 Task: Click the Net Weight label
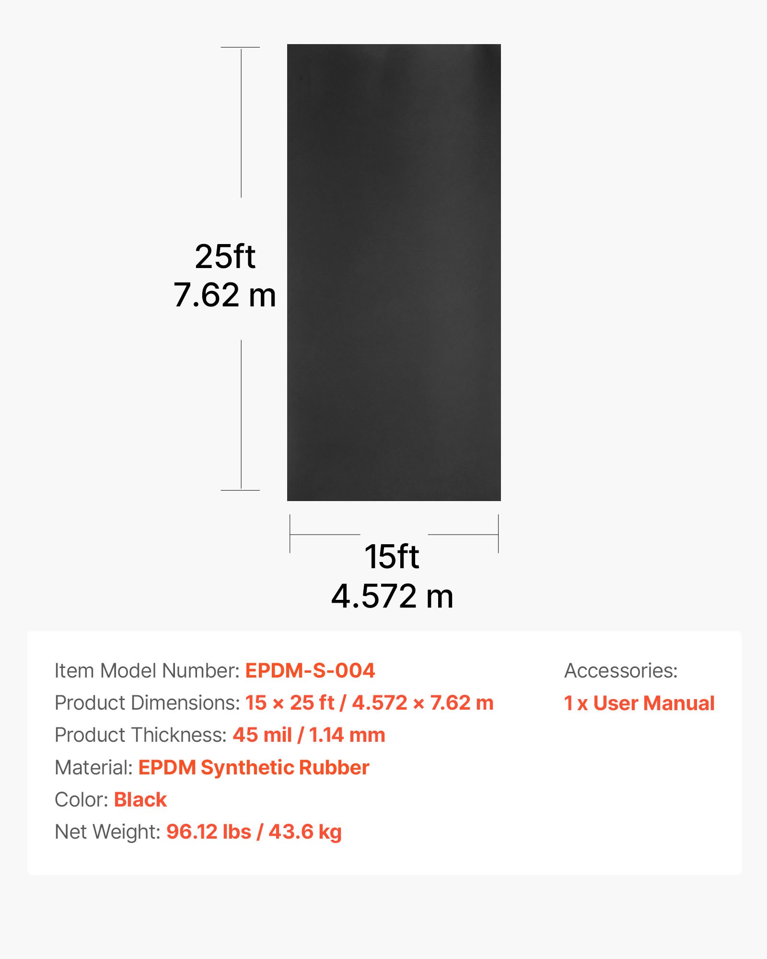pyautogui.click(x=107, y=832)
